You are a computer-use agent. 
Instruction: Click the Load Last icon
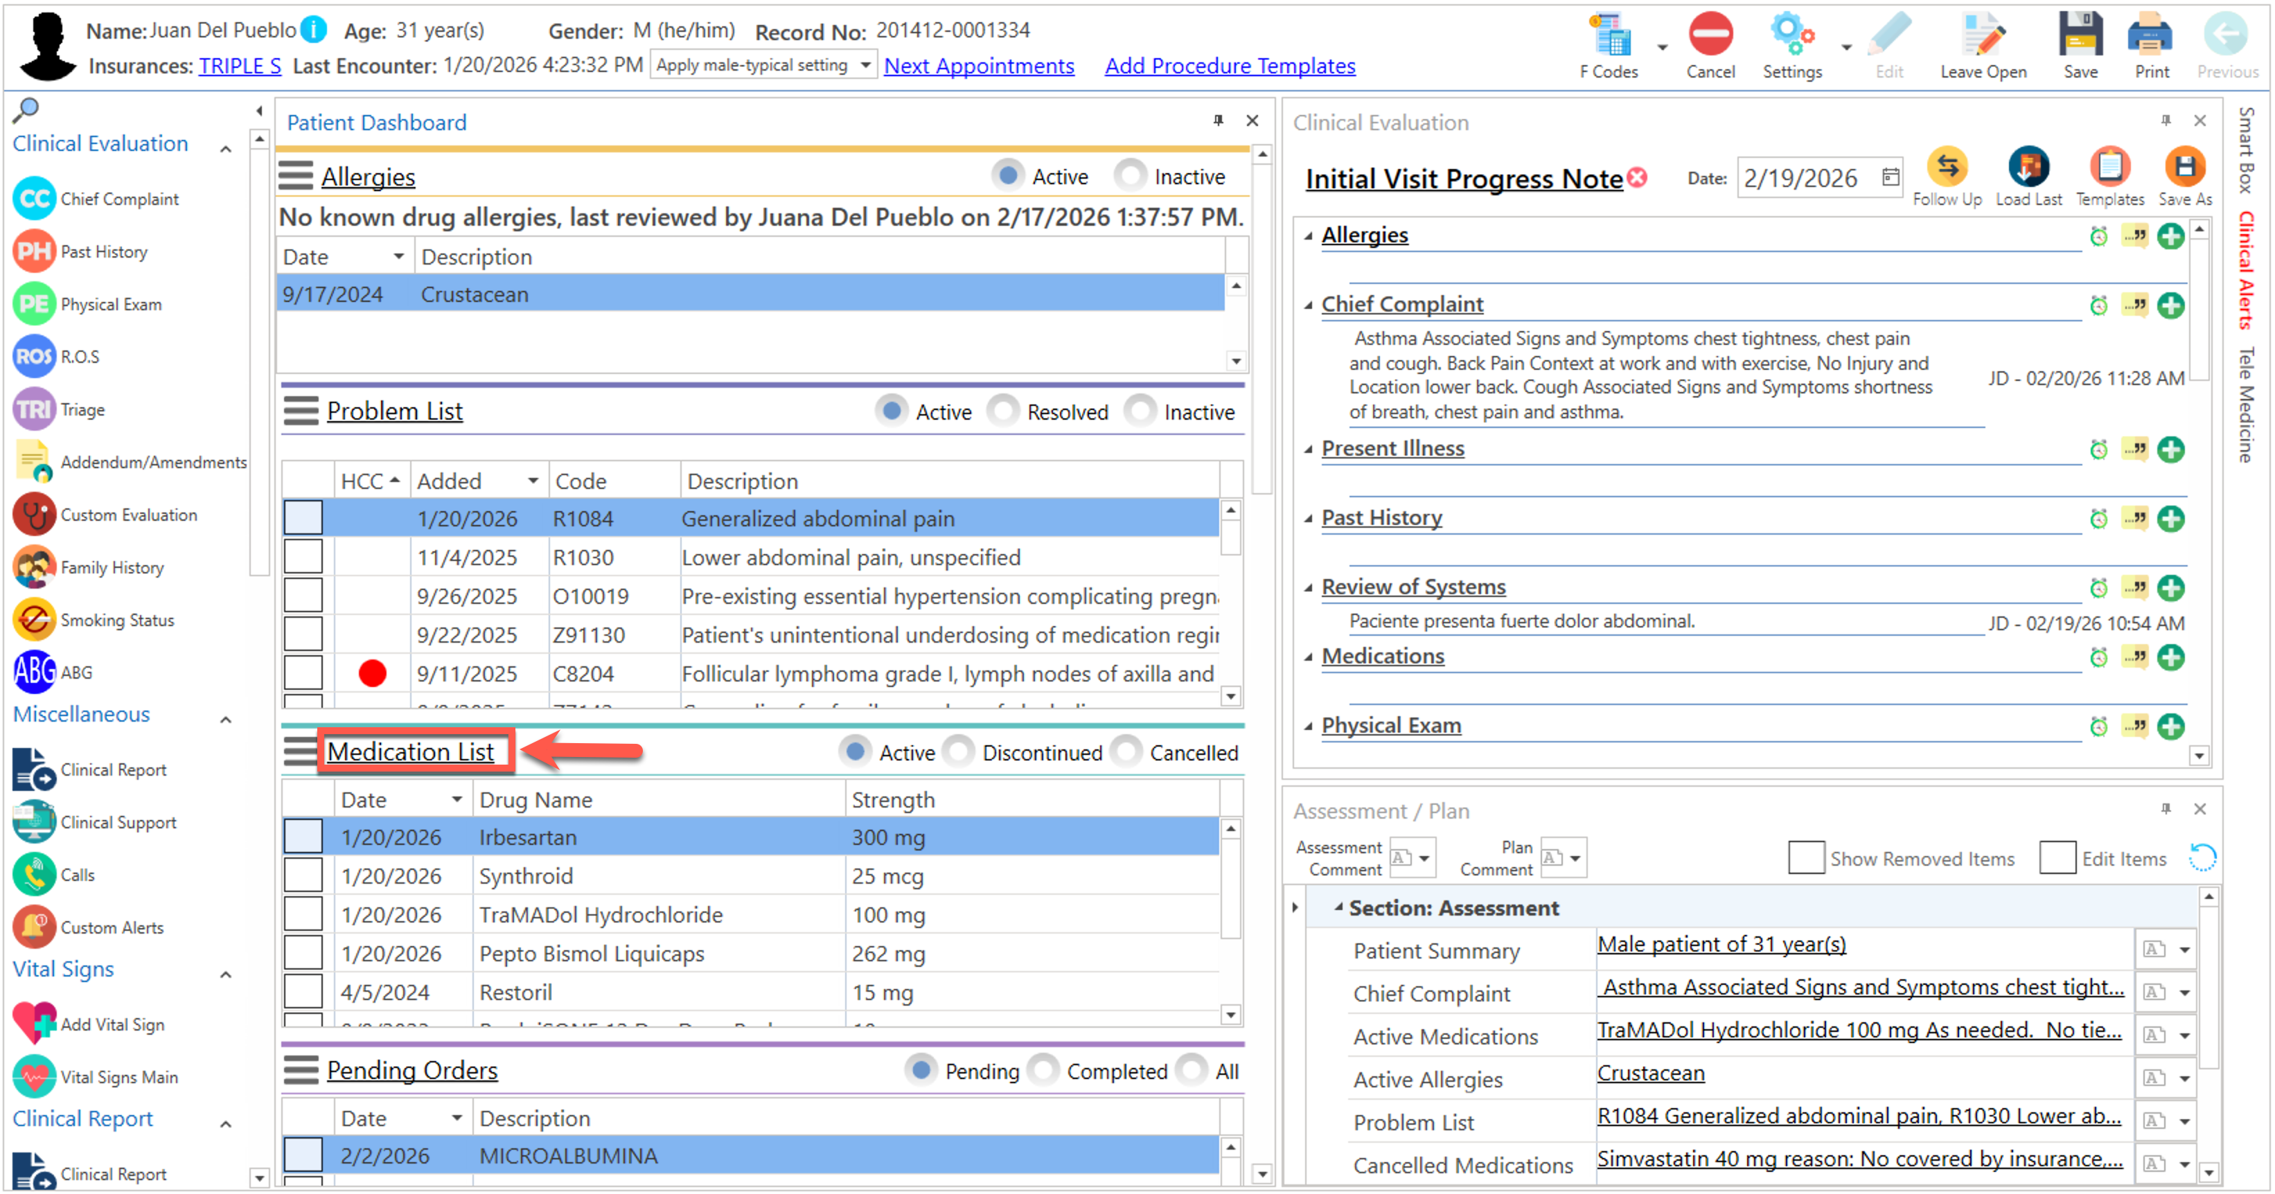2028,168
